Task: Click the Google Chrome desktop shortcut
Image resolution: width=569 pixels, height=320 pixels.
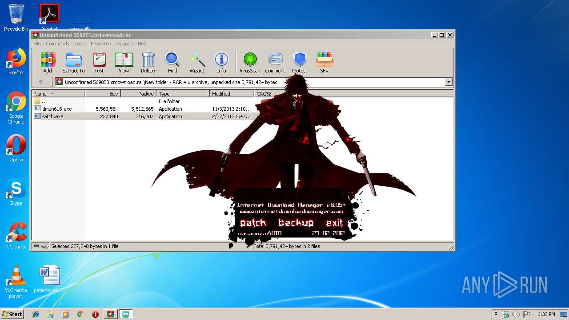Action: pos(16,108)
